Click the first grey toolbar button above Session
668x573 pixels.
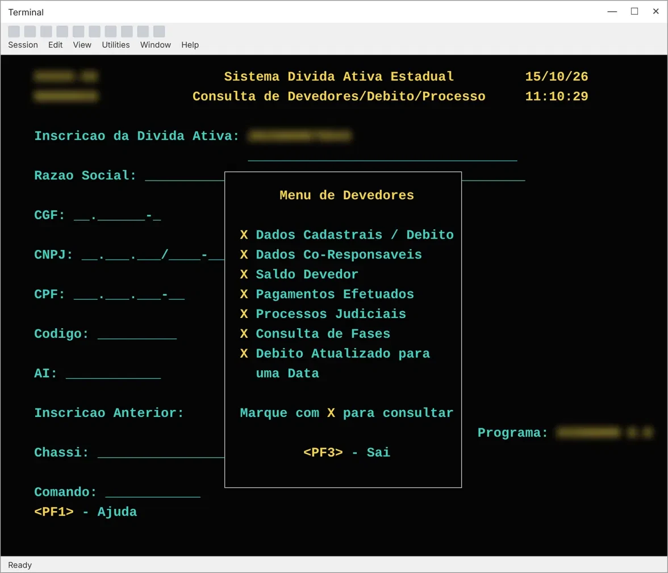point(14,31)
